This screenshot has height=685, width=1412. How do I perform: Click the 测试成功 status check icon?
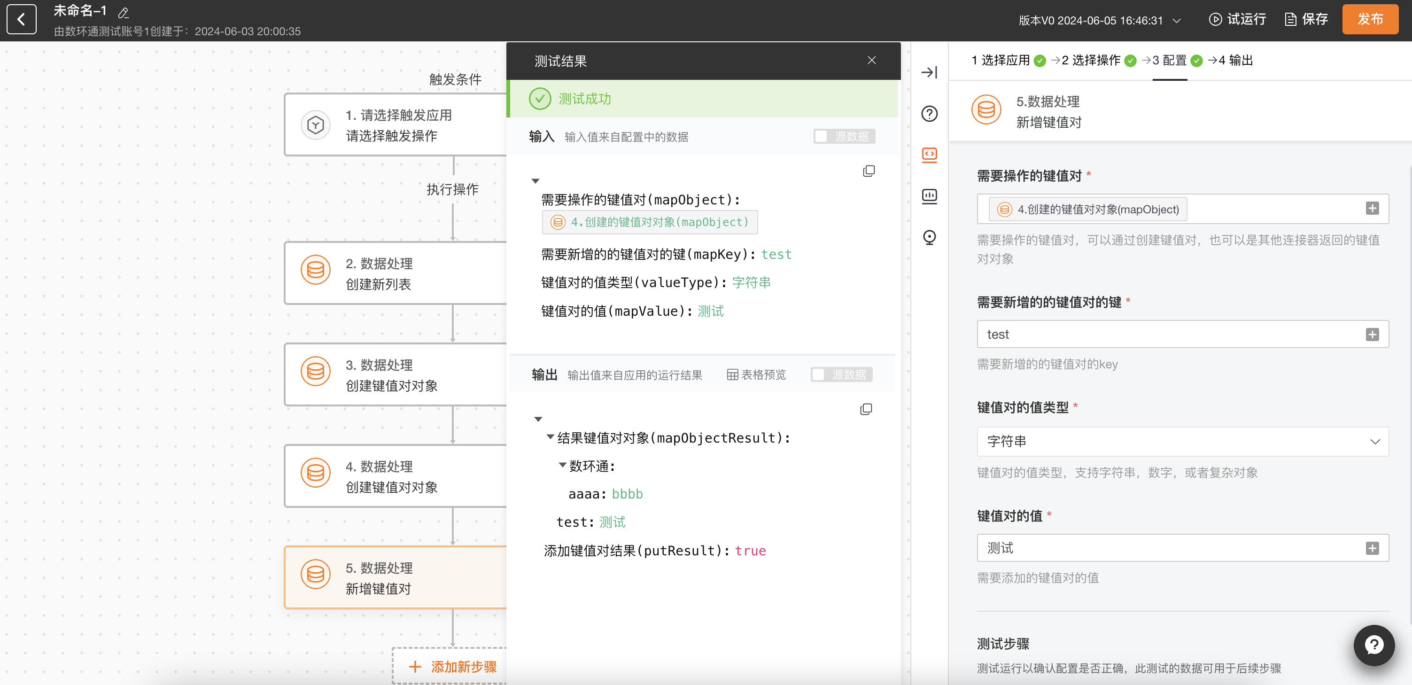540,99
